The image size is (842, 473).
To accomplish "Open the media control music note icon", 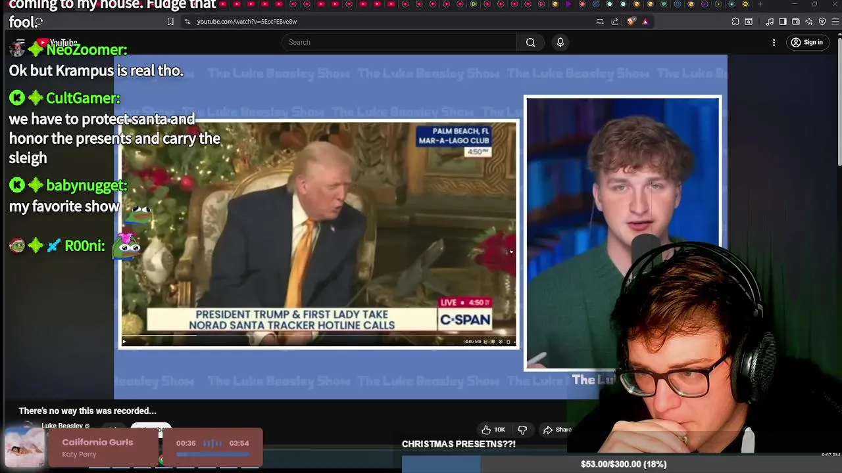I will coord(770,22).
